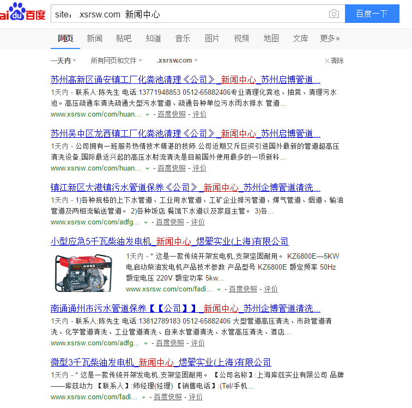The image size is (412, 408).
Task: Click 评价 for 龙西镇 result
Action: [x=199, y=168]
